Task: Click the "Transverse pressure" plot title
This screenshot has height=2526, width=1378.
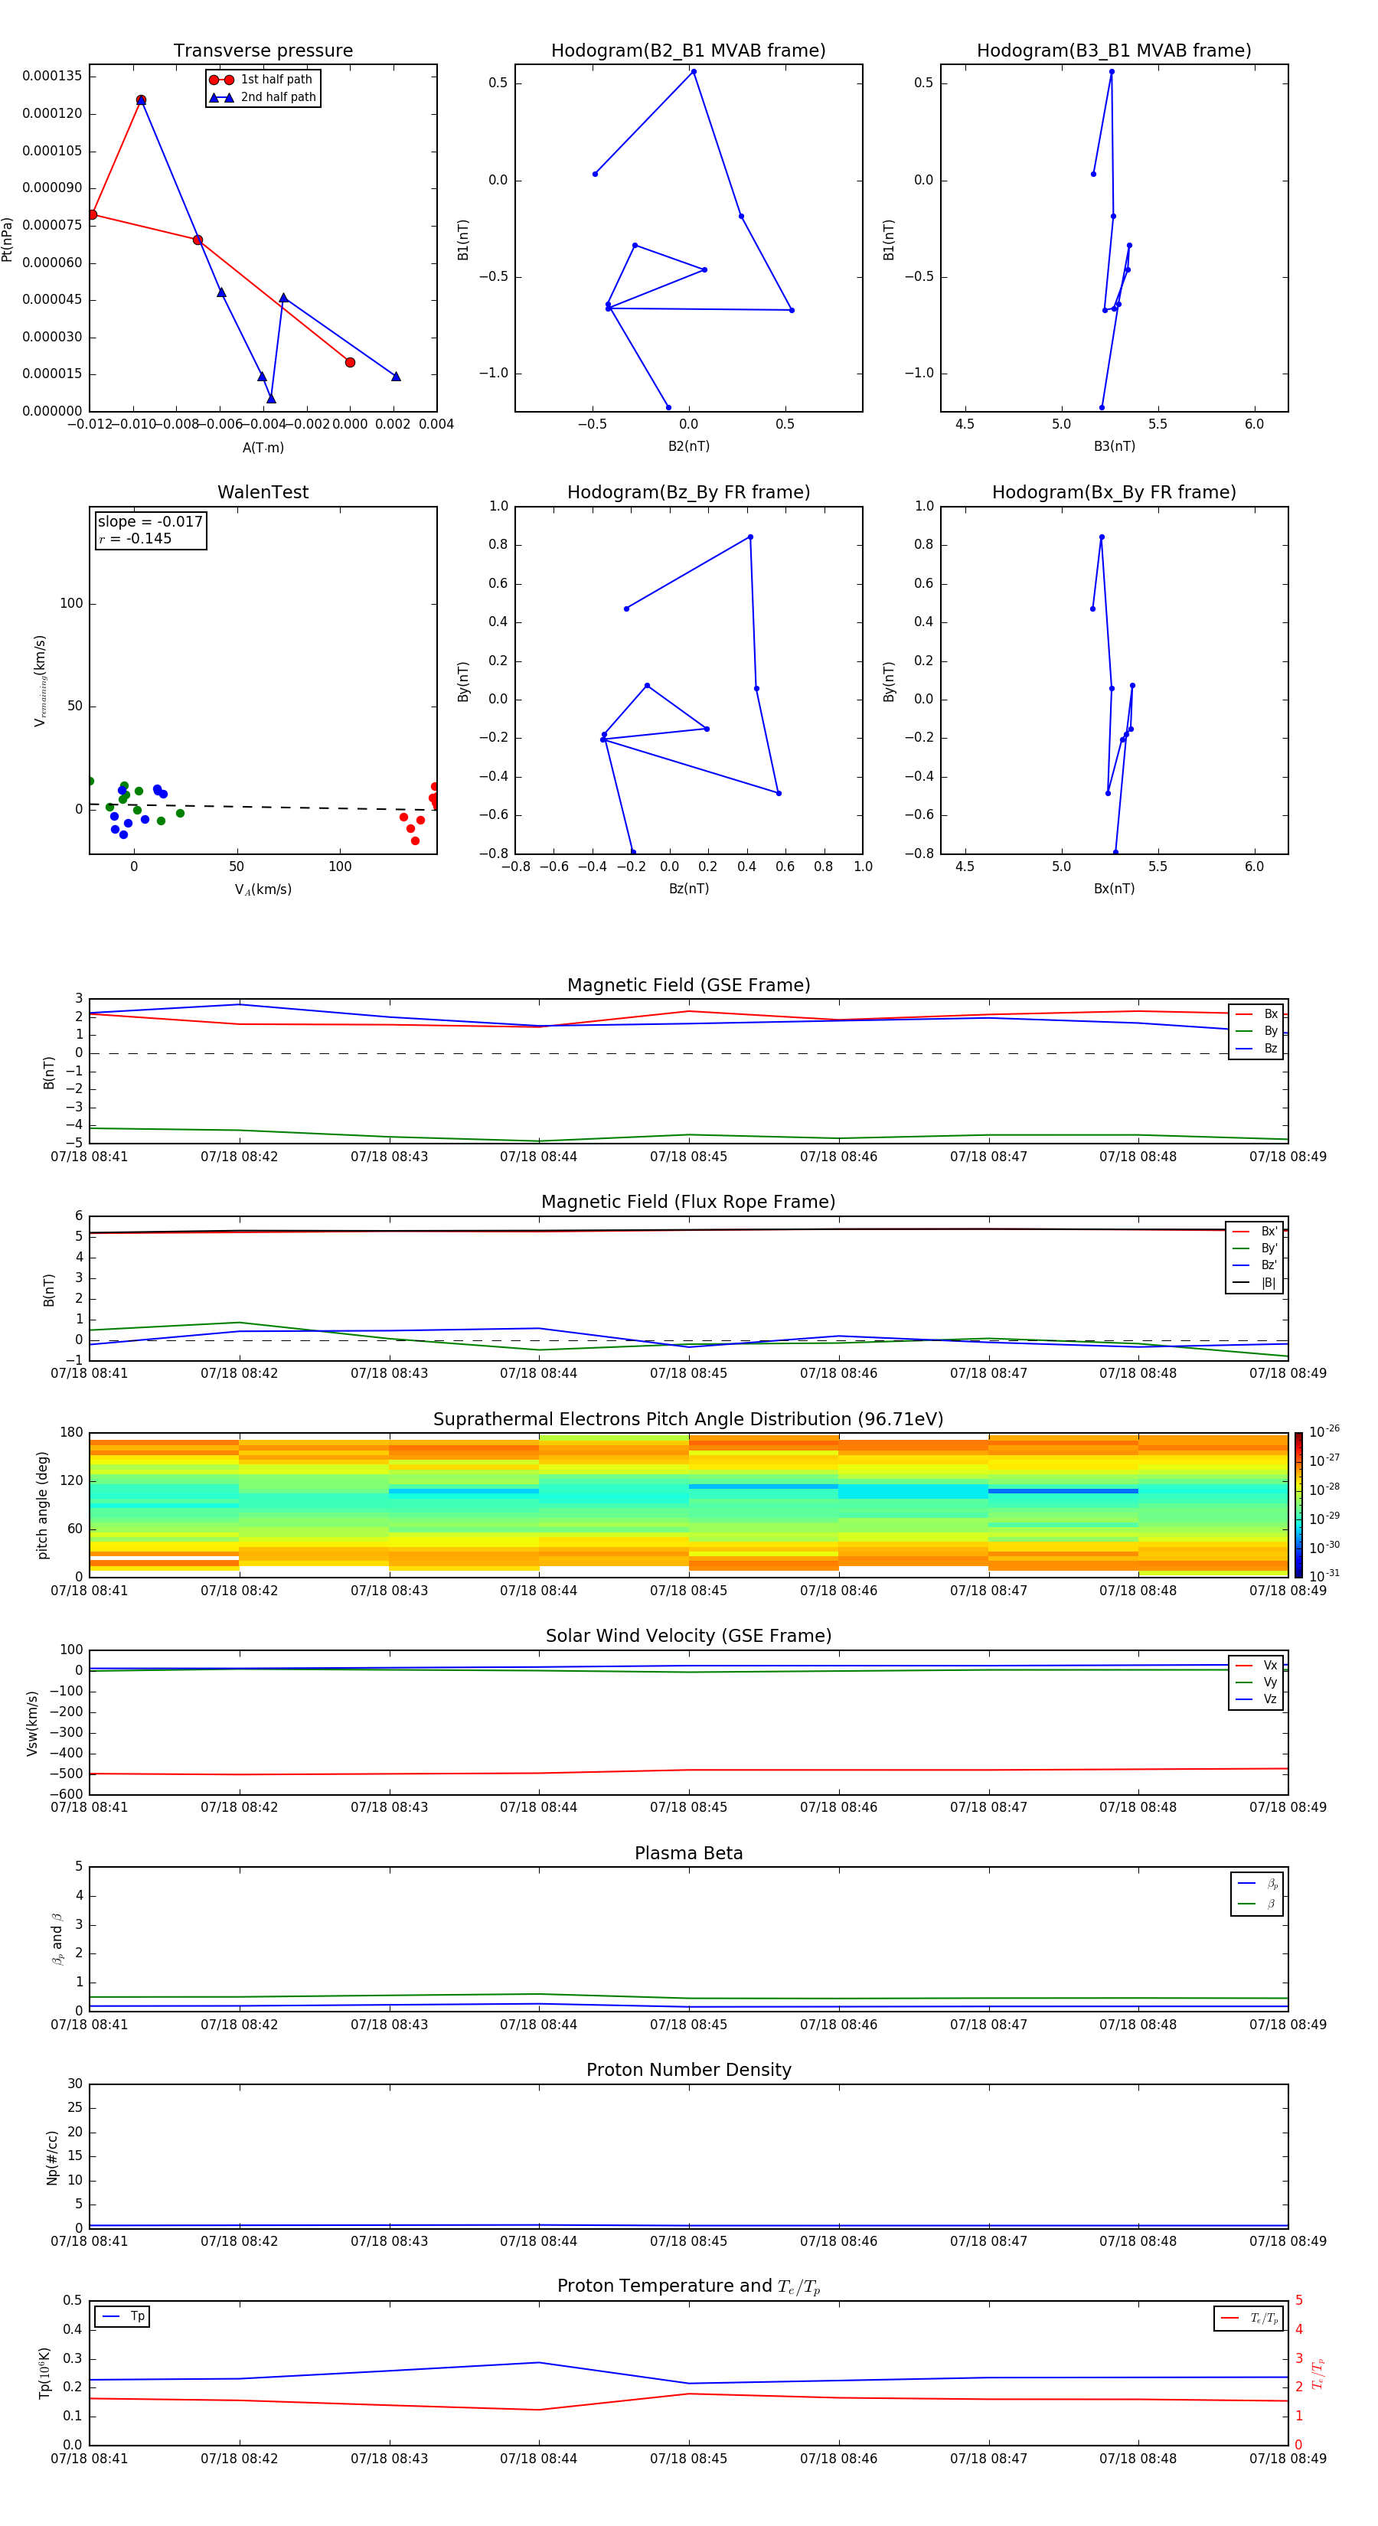Action: pos(263,51)
